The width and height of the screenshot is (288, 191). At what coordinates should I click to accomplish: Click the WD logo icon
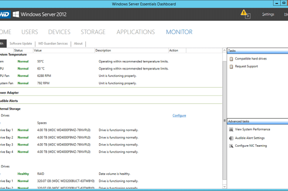coord(5,14)
